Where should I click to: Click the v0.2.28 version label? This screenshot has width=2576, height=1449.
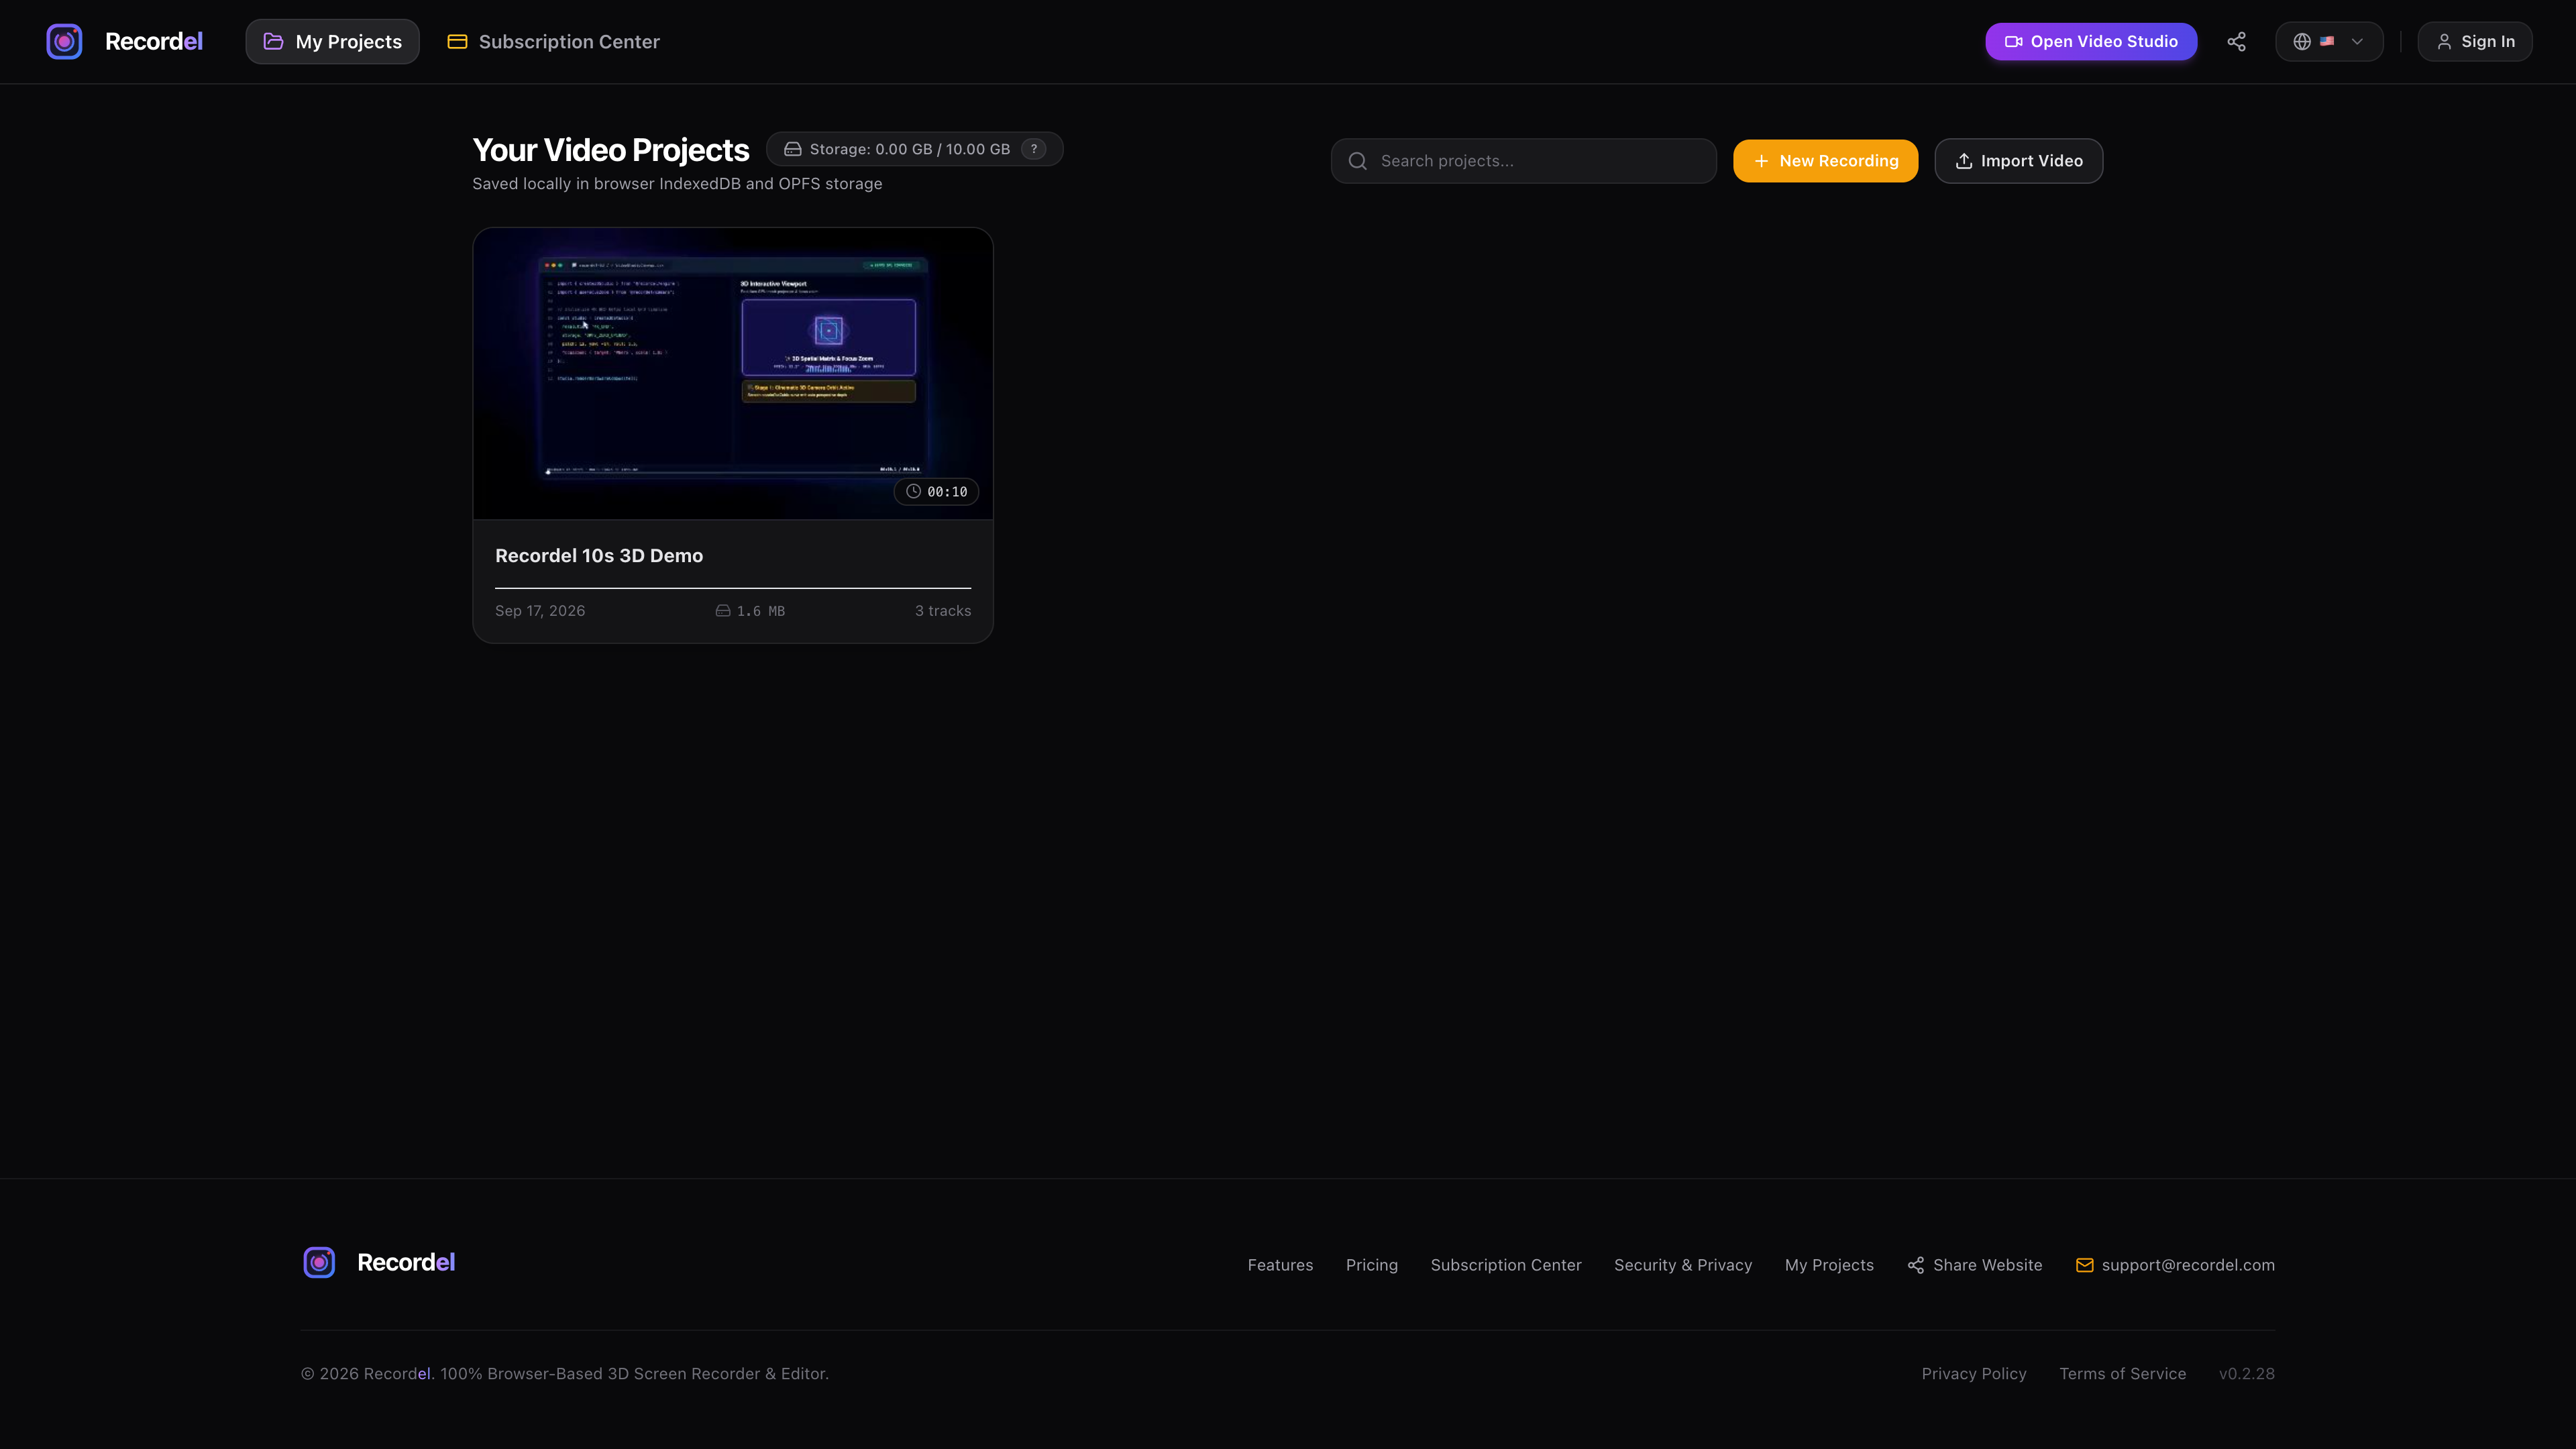pyautogui.click(x=2246, y=1373)
